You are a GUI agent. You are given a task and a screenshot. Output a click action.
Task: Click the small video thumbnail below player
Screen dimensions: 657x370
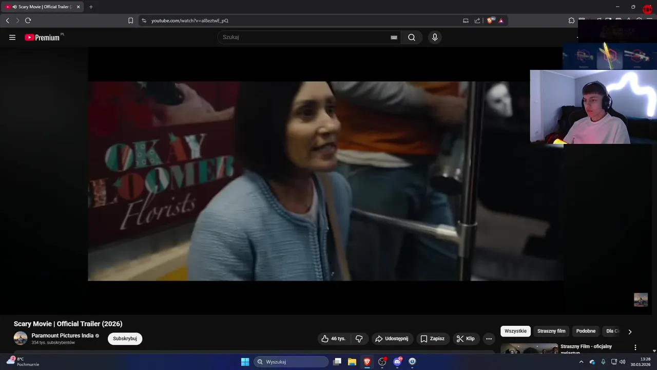641,300
